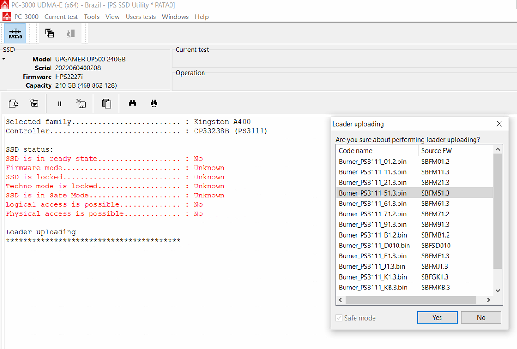Click the find next binoculars icon
The height and width of the screenshot is (349, 517).
(x=153, y=103)
